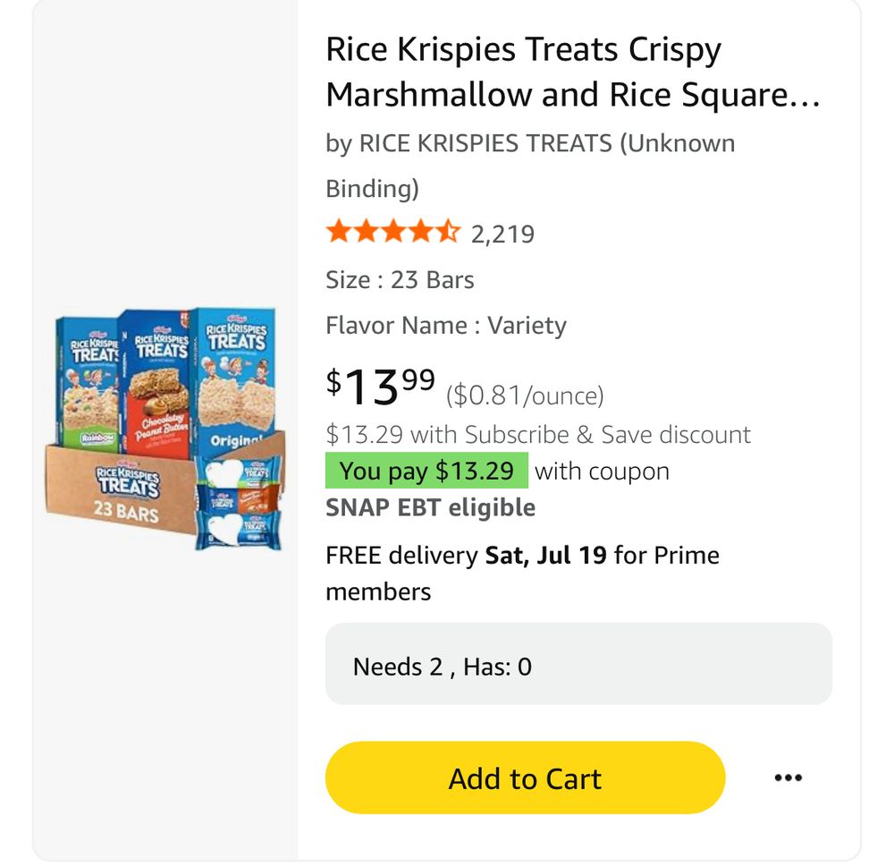The image size is (894, 867).
Task: Click the Size : 23 Bars text
Action: (x=400, y=280)
